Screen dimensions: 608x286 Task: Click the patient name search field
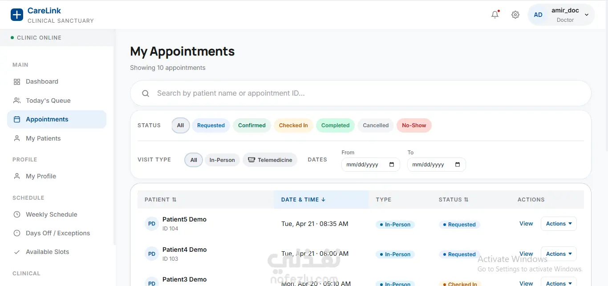click(x=361, y=93)
